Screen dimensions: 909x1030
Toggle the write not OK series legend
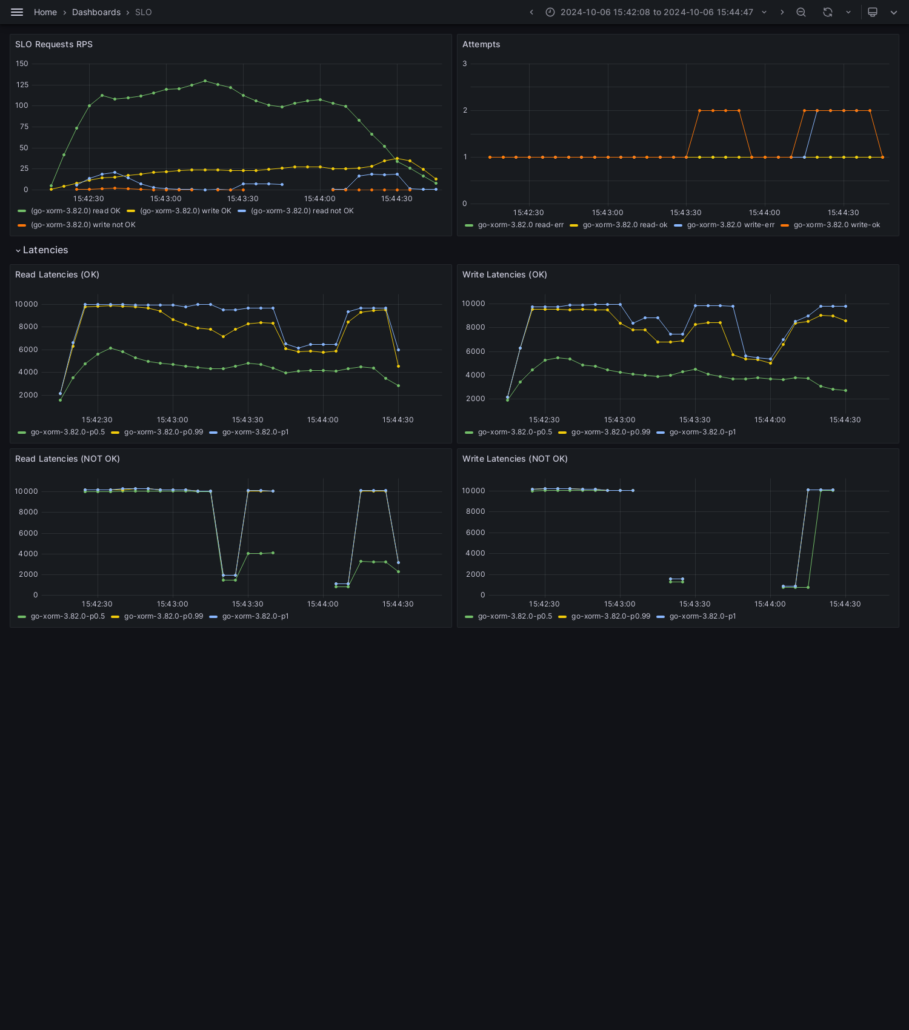[83, 225]
